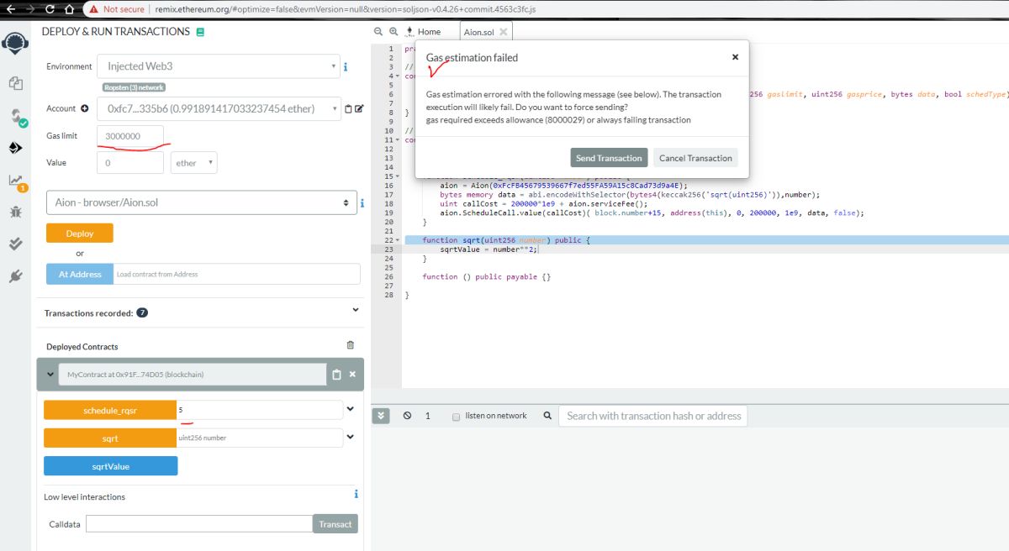Fold code at line 4 arrow

click(397, 76)
